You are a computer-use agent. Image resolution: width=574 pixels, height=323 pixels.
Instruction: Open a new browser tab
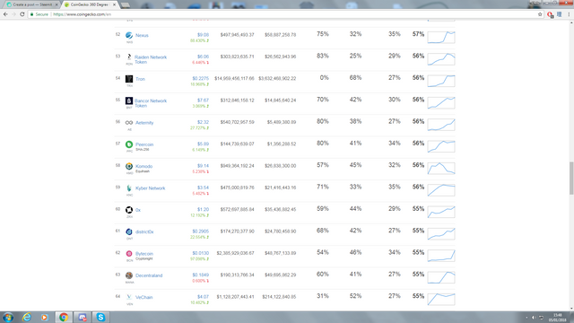126,5
